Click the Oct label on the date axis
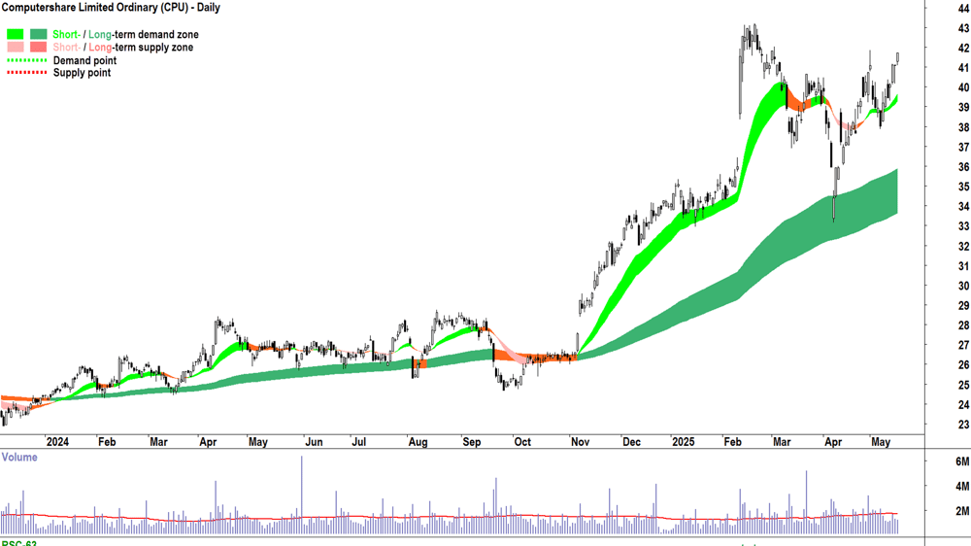This screenshot has width=971, height=546. pyautogui.click(x=522, y=442)
